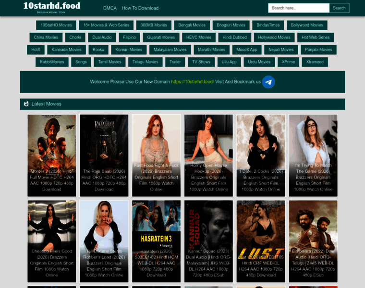Go to the Bhojpuri Movies category
365x288 pixels.
tap(231, 25)
